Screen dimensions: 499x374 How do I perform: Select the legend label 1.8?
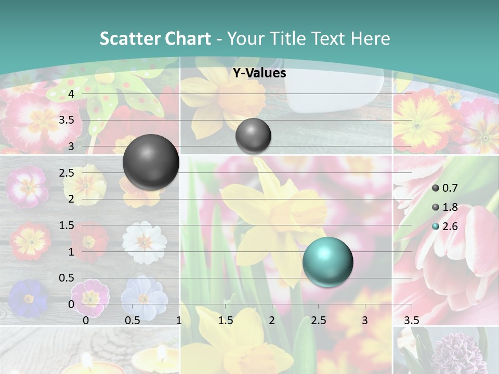point(450,207)
